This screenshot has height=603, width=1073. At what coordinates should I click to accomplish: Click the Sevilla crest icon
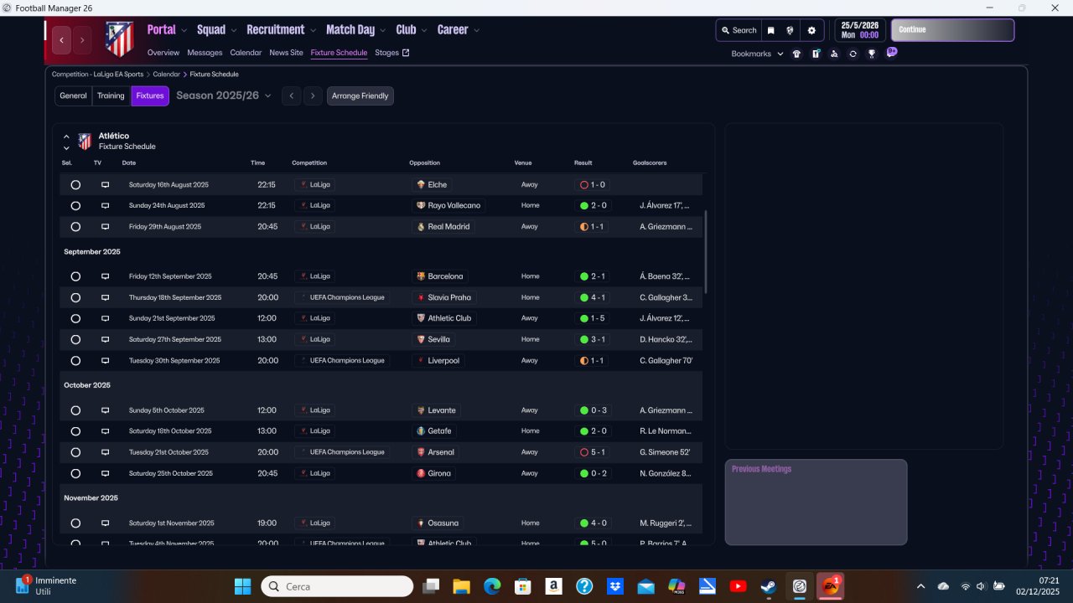pyautogui.click(x=421, y=339)
